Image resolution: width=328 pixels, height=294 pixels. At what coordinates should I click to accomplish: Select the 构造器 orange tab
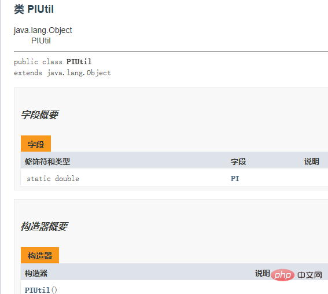tap(40, 255)
